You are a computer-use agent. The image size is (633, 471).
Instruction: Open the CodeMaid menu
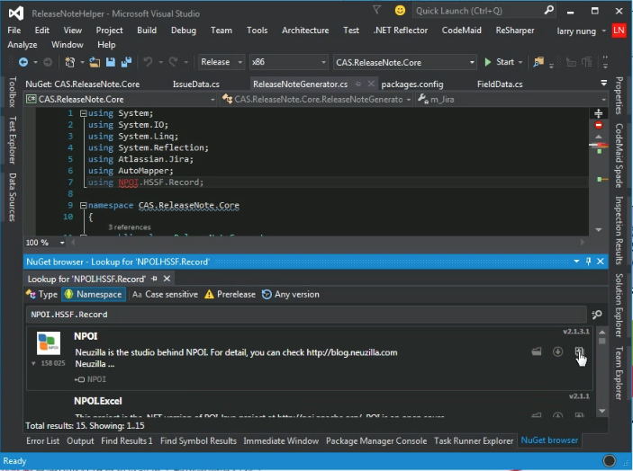(x=461, y=31)
